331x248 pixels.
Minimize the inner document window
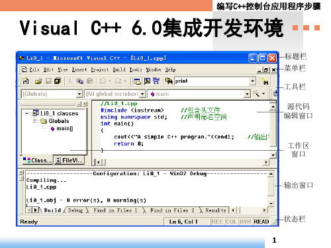260,70
